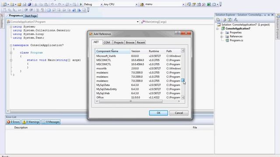Sort by the Component Name column header
This screenshot has height=157, width=280.
[x=112, y=51]
